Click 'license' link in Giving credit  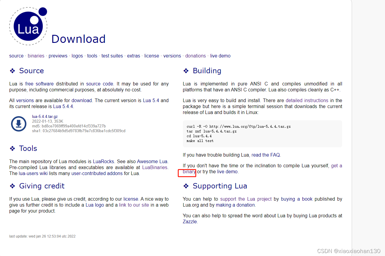click(131, 199)
